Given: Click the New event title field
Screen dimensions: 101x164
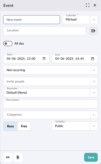Looking at the screenshot, I should coord(32,20).
